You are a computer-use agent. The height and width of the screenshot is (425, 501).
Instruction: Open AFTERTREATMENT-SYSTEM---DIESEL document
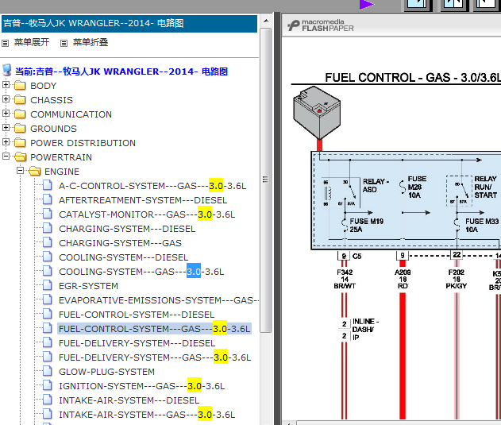[143, 200]
